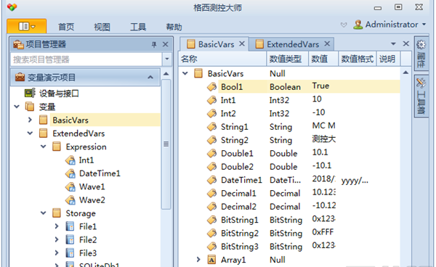Click the 数值类型 column header
The width and height of the screenshot is (436, 267).
286,59
